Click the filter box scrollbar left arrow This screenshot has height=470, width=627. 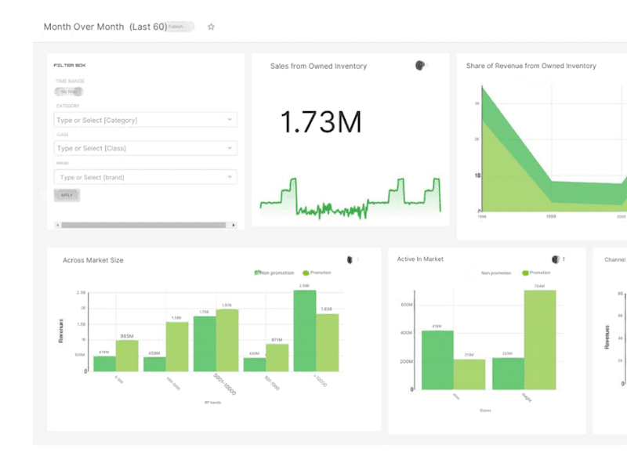[58, 225]
